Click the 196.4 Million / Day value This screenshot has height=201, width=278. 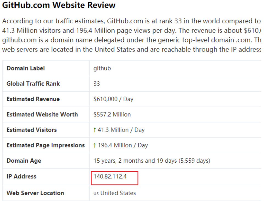coord(123,145)
